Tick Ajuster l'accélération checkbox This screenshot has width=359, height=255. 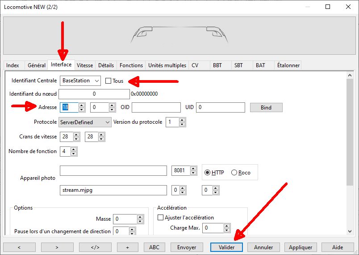coord(160,217)
